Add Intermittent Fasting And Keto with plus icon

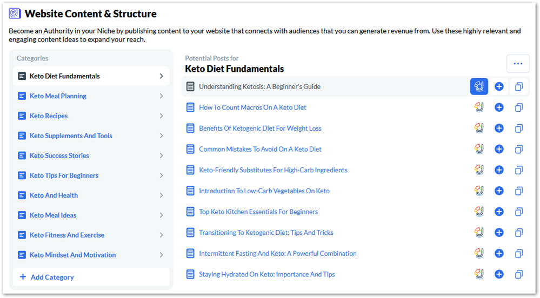coord(499,253)
